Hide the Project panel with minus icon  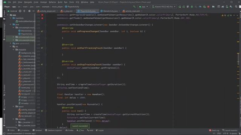[x=34, y=11]
